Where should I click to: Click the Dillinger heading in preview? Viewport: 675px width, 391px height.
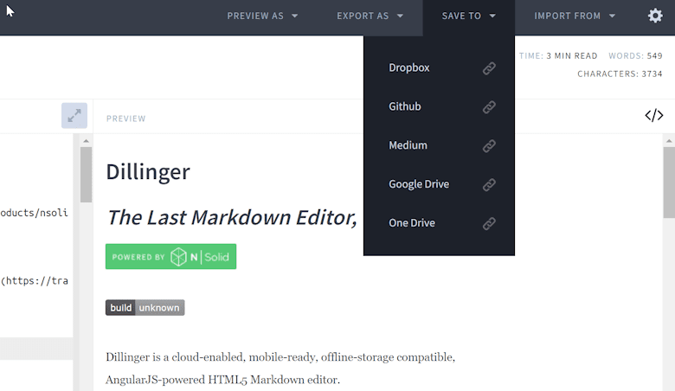(148, 171)
